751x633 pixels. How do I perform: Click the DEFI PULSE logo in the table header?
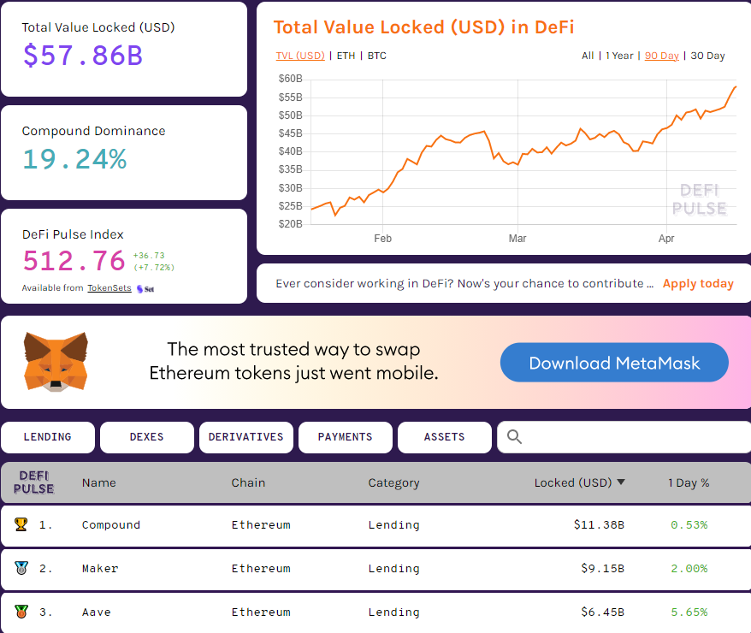click(x=35, y=482)
